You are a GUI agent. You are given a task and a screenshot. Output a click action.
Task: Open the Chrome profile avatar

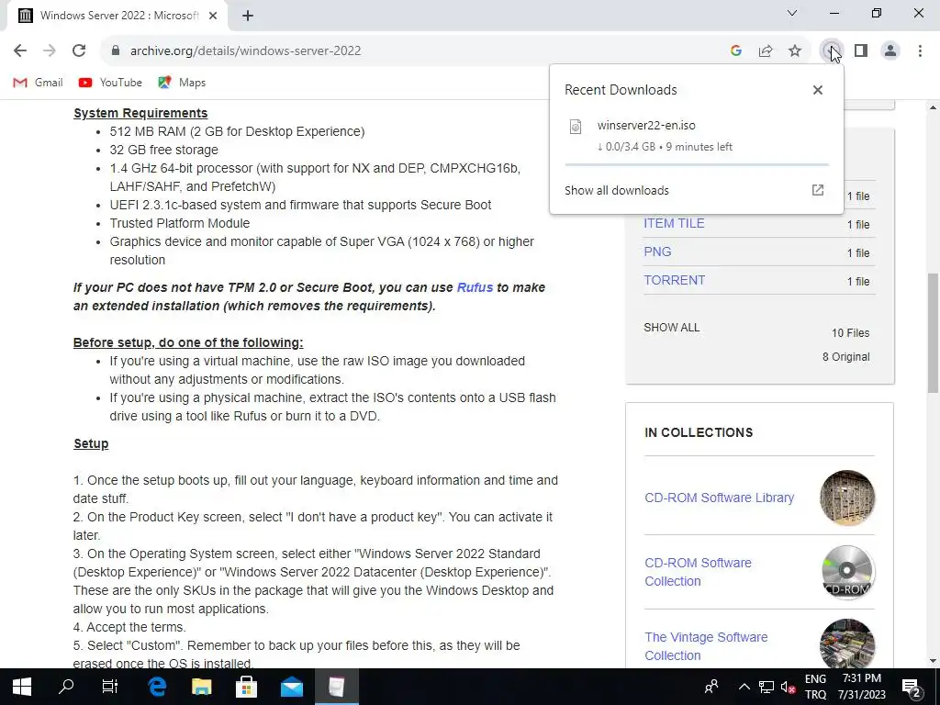(x=890, y=51)
